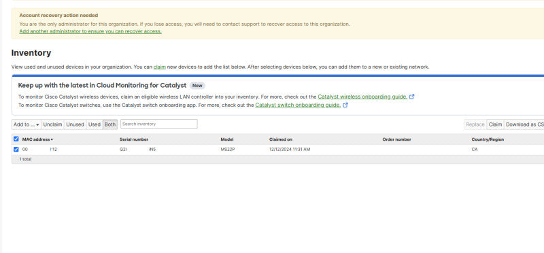Click the Replace button
544x253 pixels.
[x=475, y=124]
